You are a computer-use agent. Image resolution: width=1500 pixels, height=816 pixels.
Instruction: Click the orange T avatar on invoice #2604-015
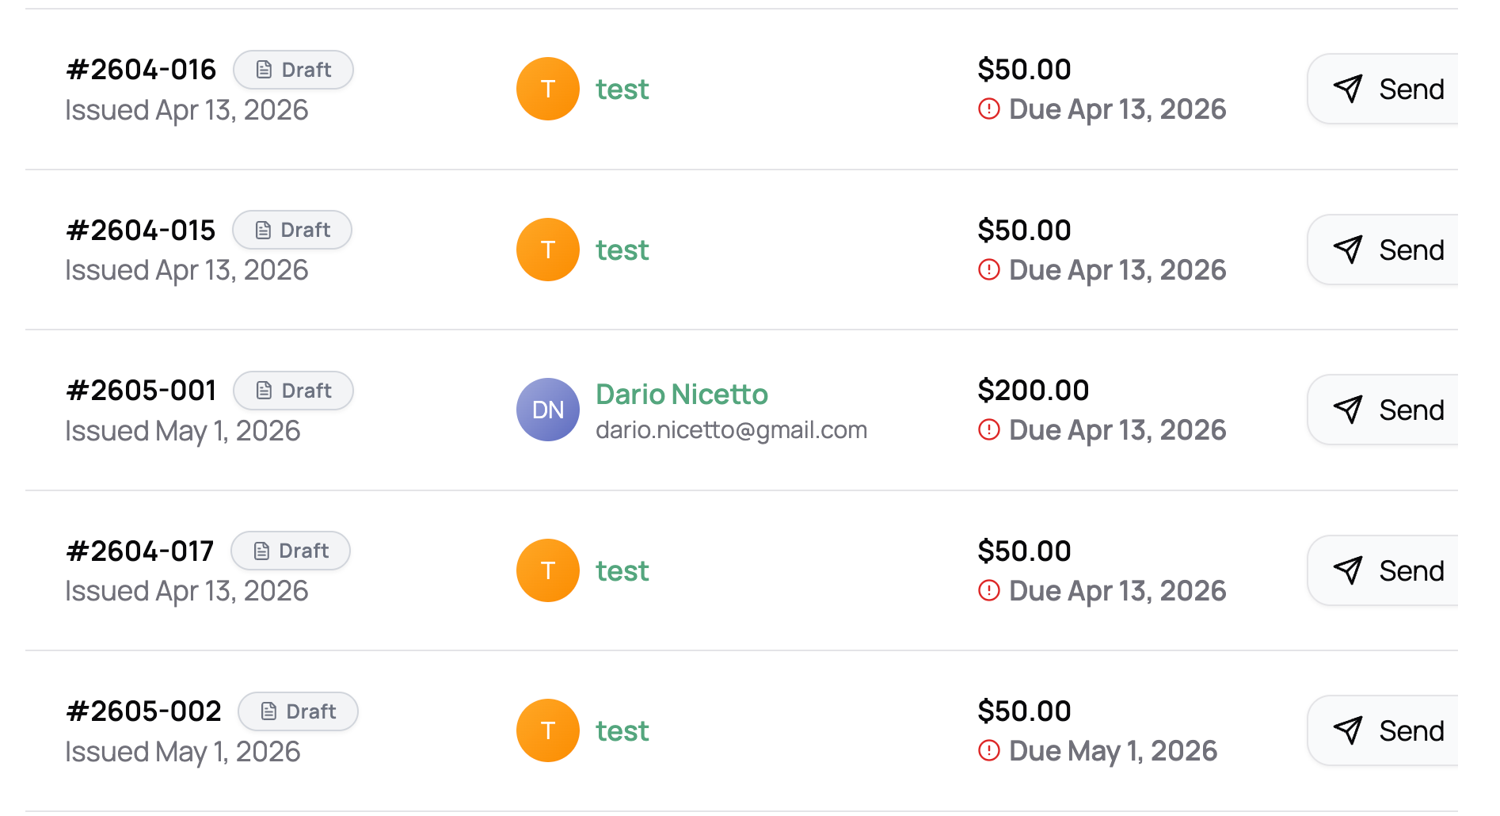(548, 250)
